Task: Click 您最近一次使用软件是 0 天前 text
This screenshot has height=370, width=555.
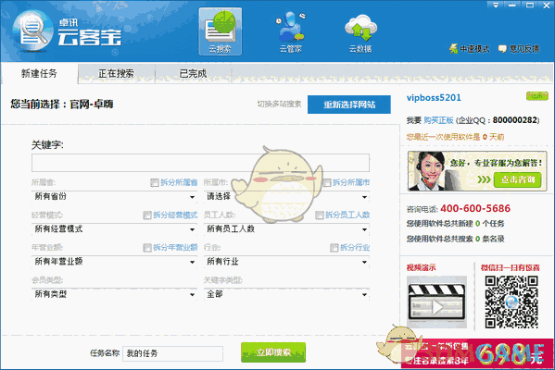Action: coord(455,137)
